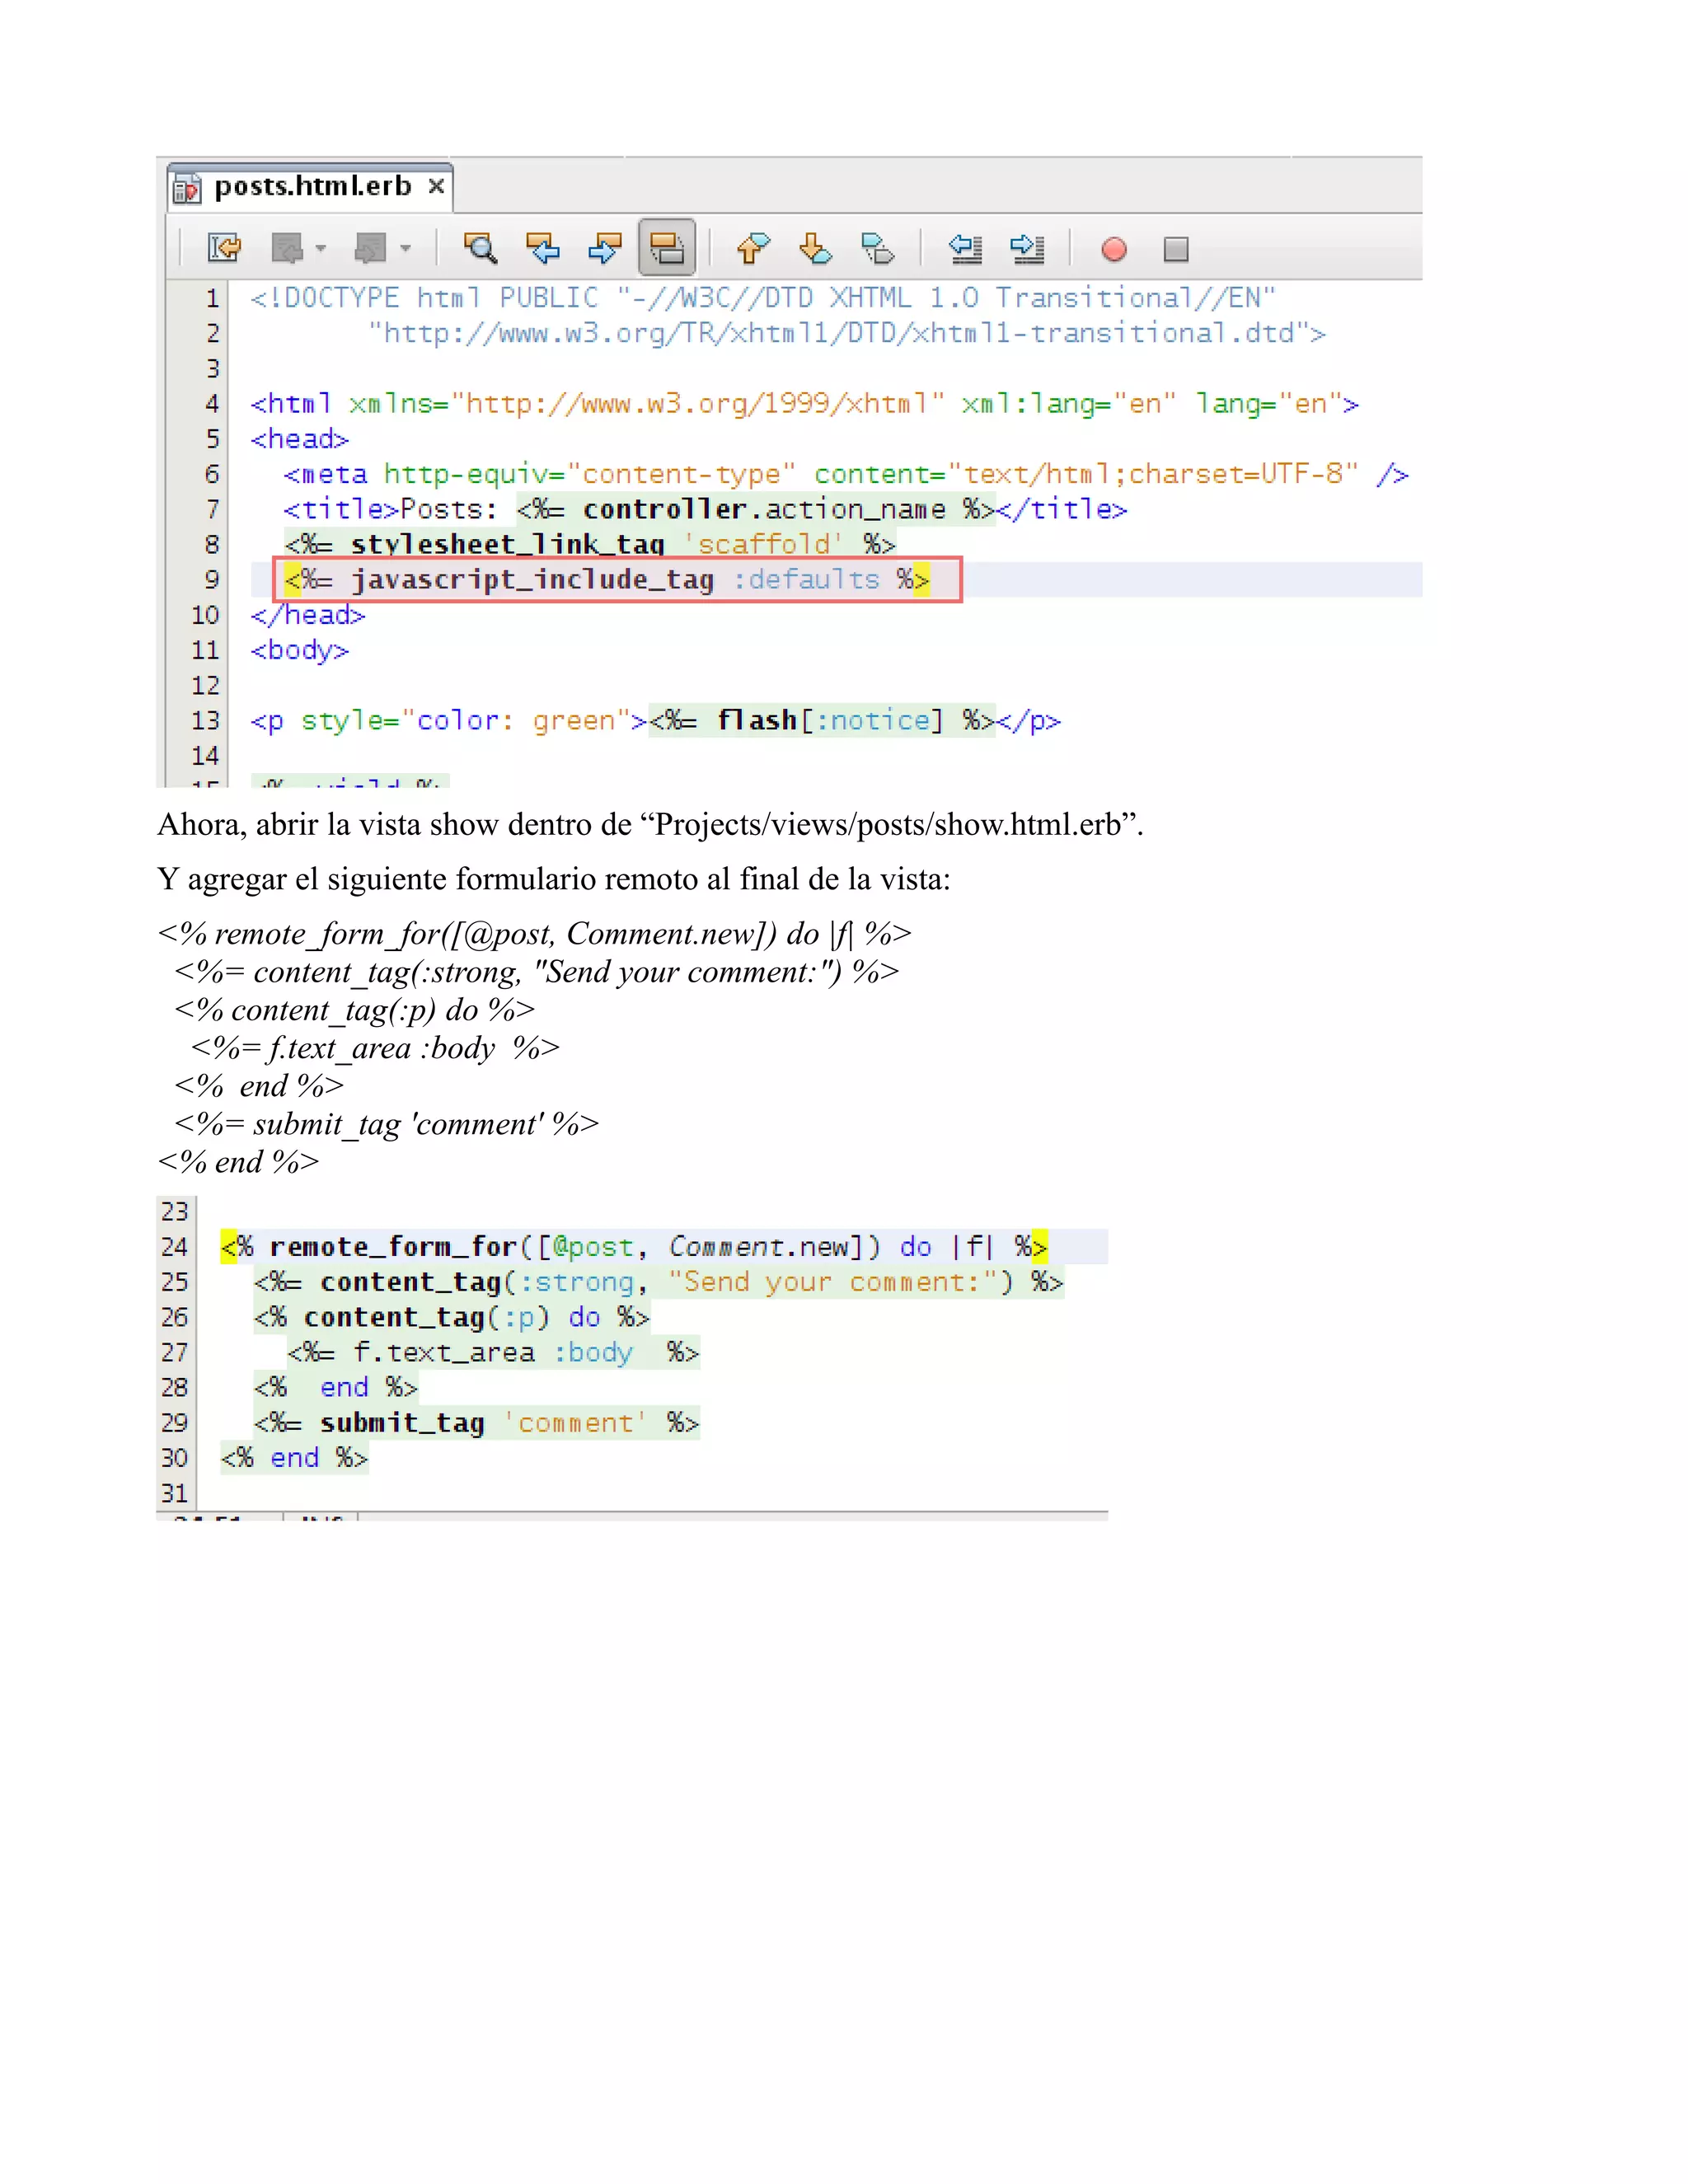Click italic remote_form_for text in document
Image resolution: width=1688 pixels, height=2184 pixels.
(535, 934)
